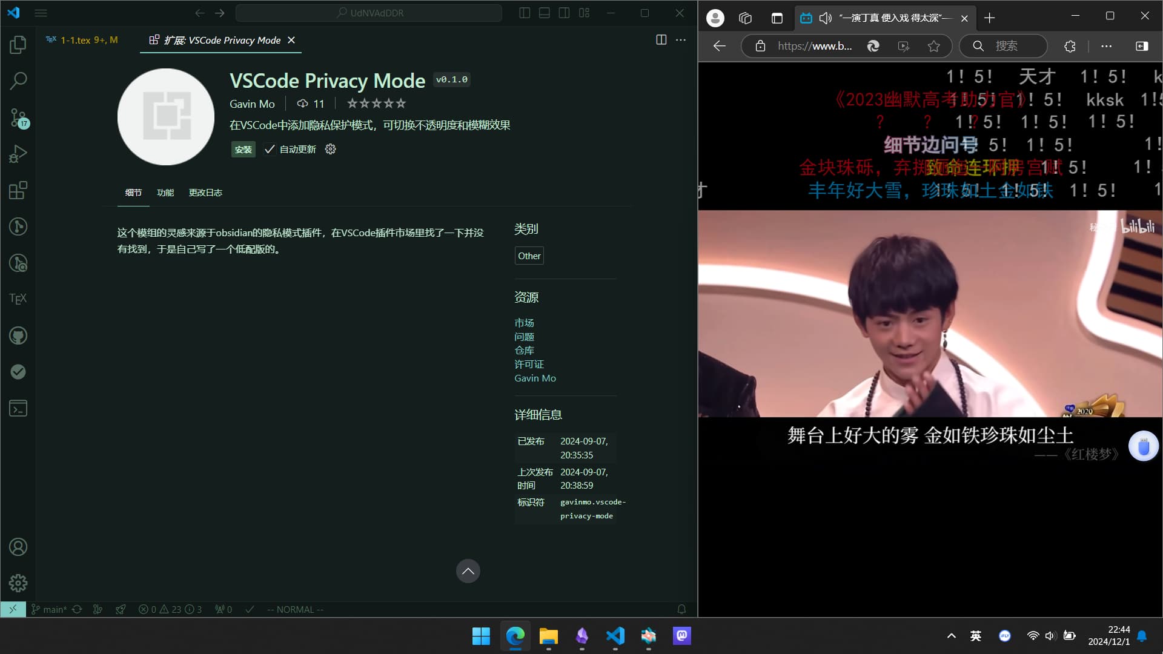The height and width of the screenshot is (654, 1163).
Task: Toggle the bottom panel layout button
Action: click(x=545, y=13)
